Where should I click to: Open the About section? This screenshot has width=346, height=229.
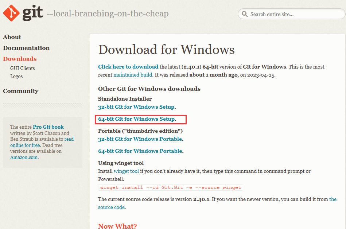(12, 37)
